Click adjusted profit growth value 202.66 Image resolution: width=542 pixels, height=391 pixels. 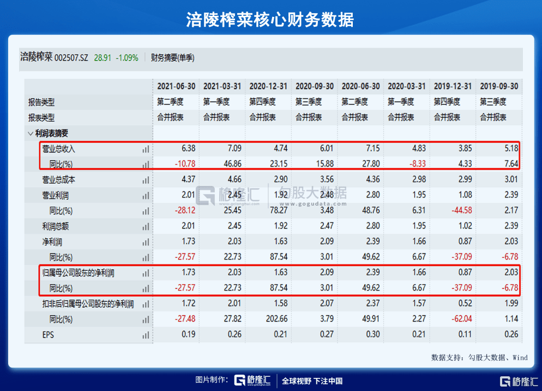pyautogui.click(x=276, y=319)
